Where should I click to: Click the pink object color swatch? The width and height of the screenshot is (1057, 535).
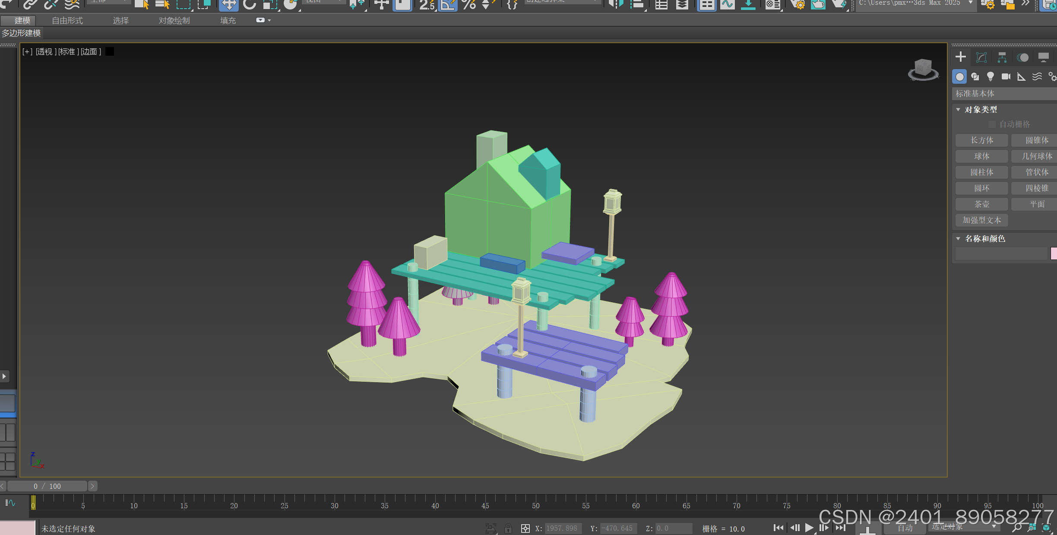tap(1054, 253)
